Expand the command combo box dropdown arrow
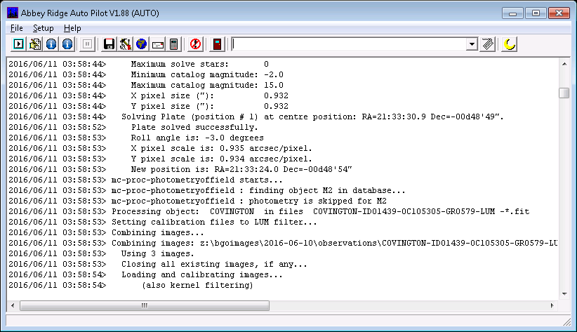Image resolution: width=577 pixels, height=332 pixels. [472, 44]
